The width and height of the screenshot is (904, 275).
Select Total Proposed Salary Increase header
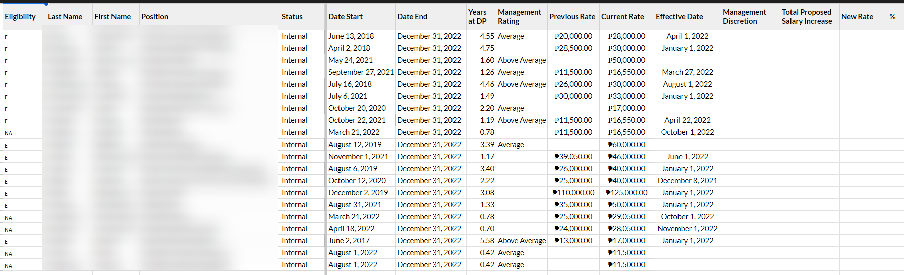807,17
